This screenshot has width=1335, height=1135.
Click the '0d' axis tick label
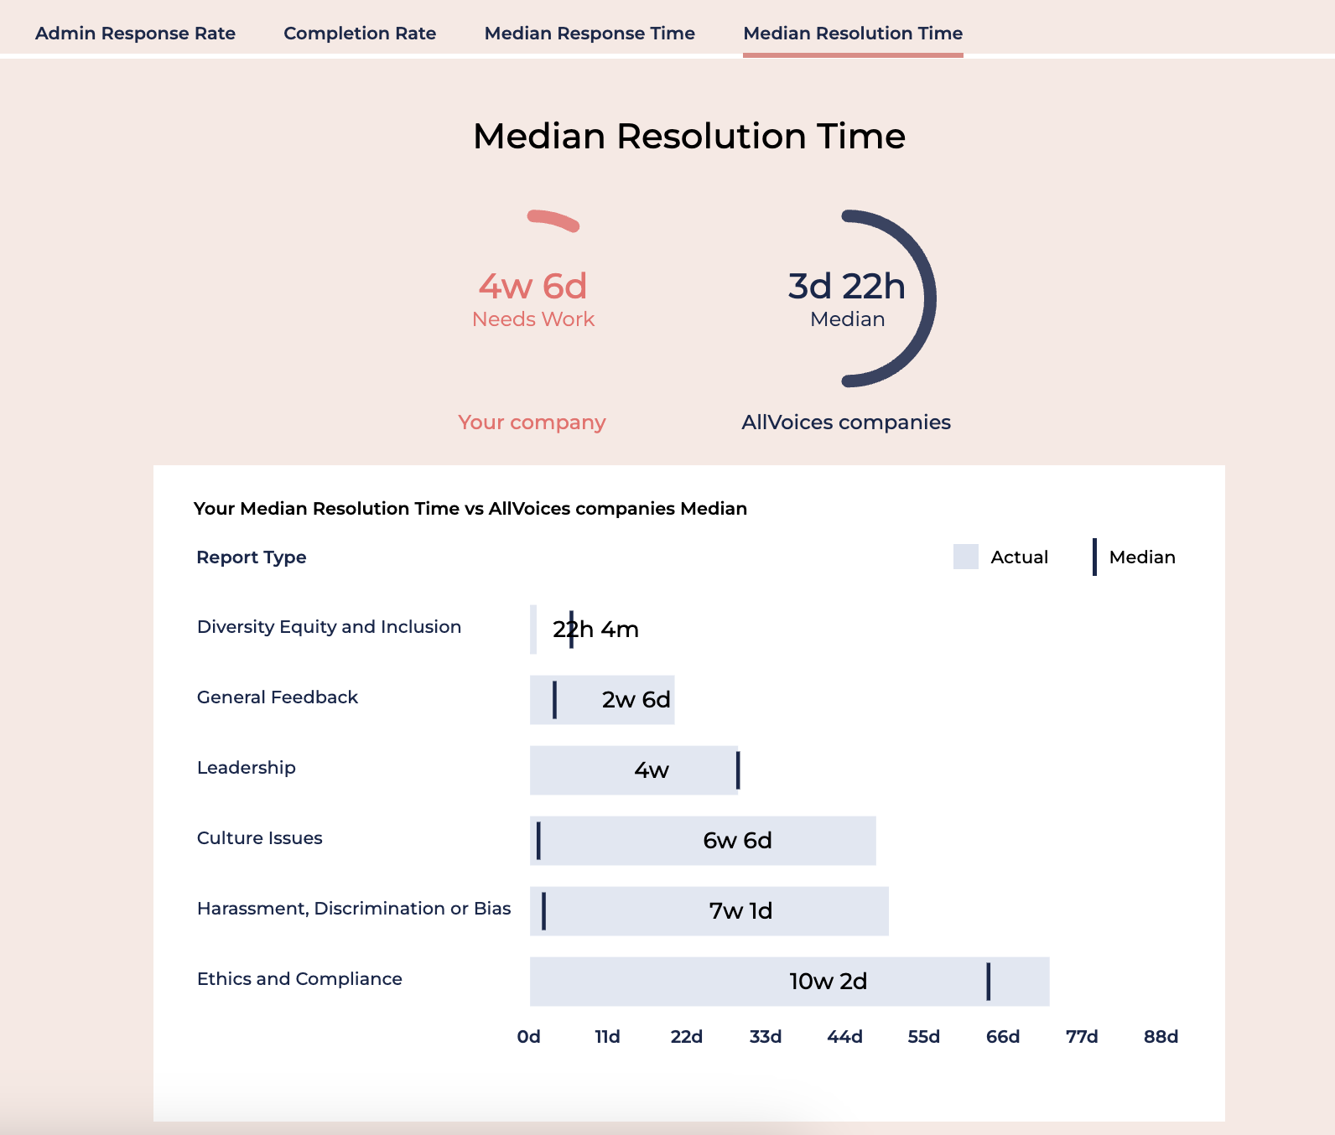529,1037
